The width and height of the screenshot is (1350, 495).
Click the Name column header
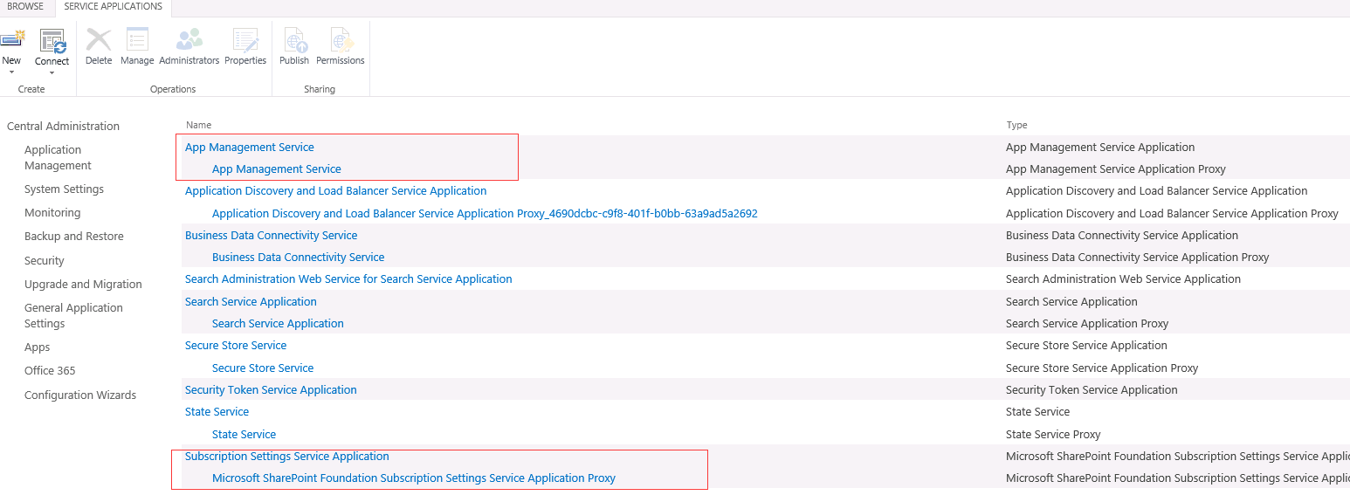pos(199,125)
